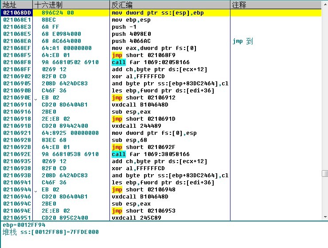The height and width of the screenshot is (248, 328).
Task: Select address 02106916
Action: coord(17,112)
